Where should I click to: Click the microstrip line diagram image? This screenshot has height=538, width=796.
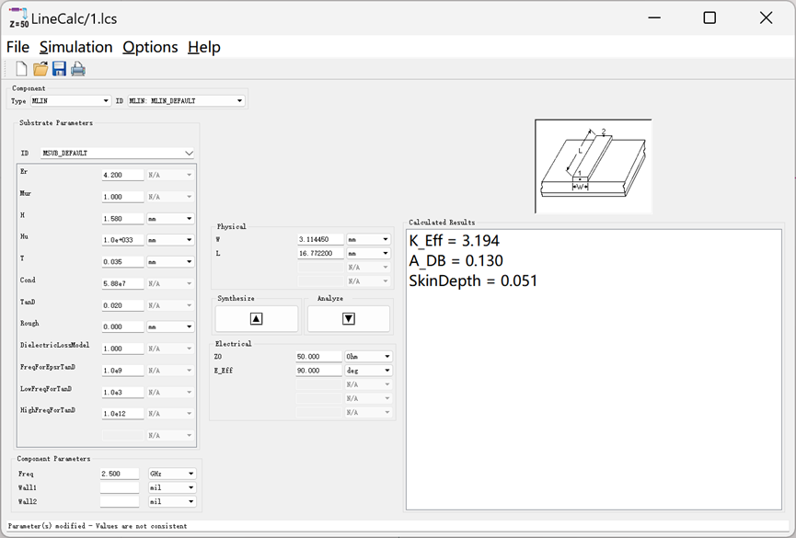pyautogui.click(x=593, y=166)
